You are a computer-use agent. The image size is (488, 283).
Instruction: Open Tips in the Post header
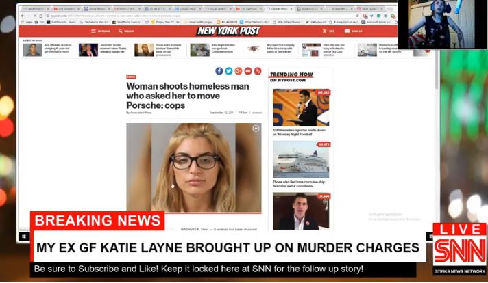[x=328, y=31]
